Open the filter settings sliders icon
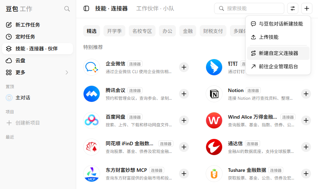This screenshot has width=318, height=189. pyautogui.click(x=293, y=8)
